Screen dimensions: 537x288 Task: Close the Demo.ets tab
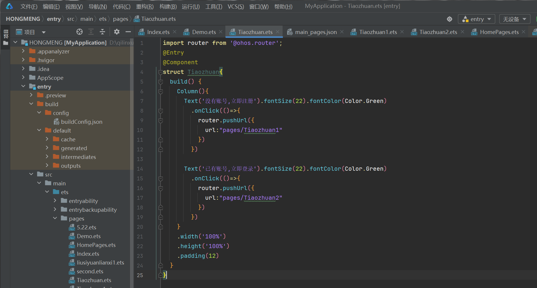pyautogui.click(x=221, y=32)
